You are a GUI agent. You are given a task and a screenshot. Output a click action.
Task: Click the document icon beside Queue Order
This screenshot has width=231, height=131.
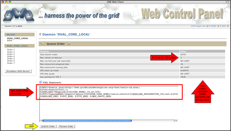[69, 44]
